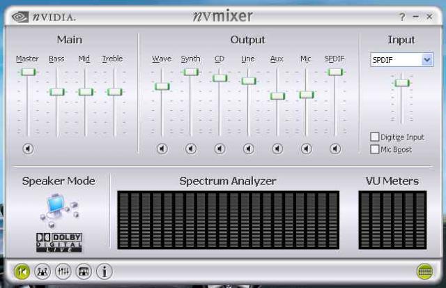Click the SPDIF output slider handle

point(335,72)
